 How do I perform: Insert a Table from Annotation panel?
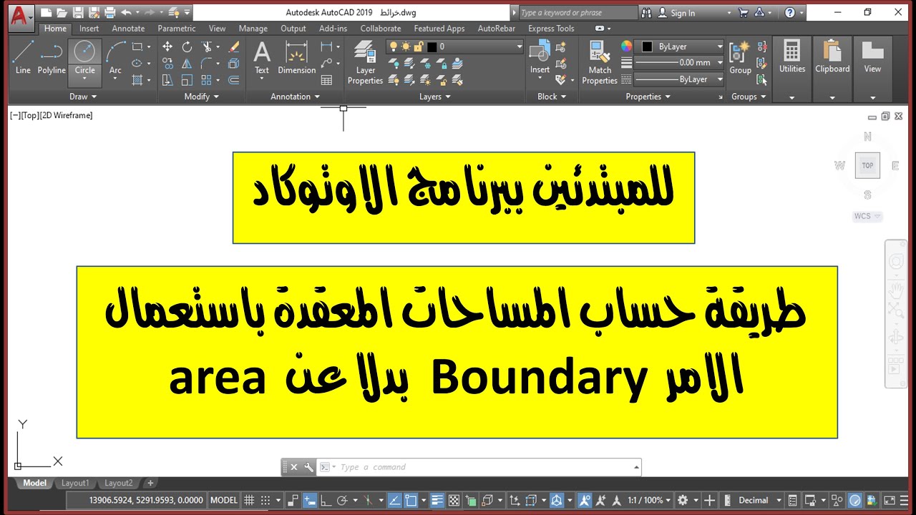click(x=327, y=80)
